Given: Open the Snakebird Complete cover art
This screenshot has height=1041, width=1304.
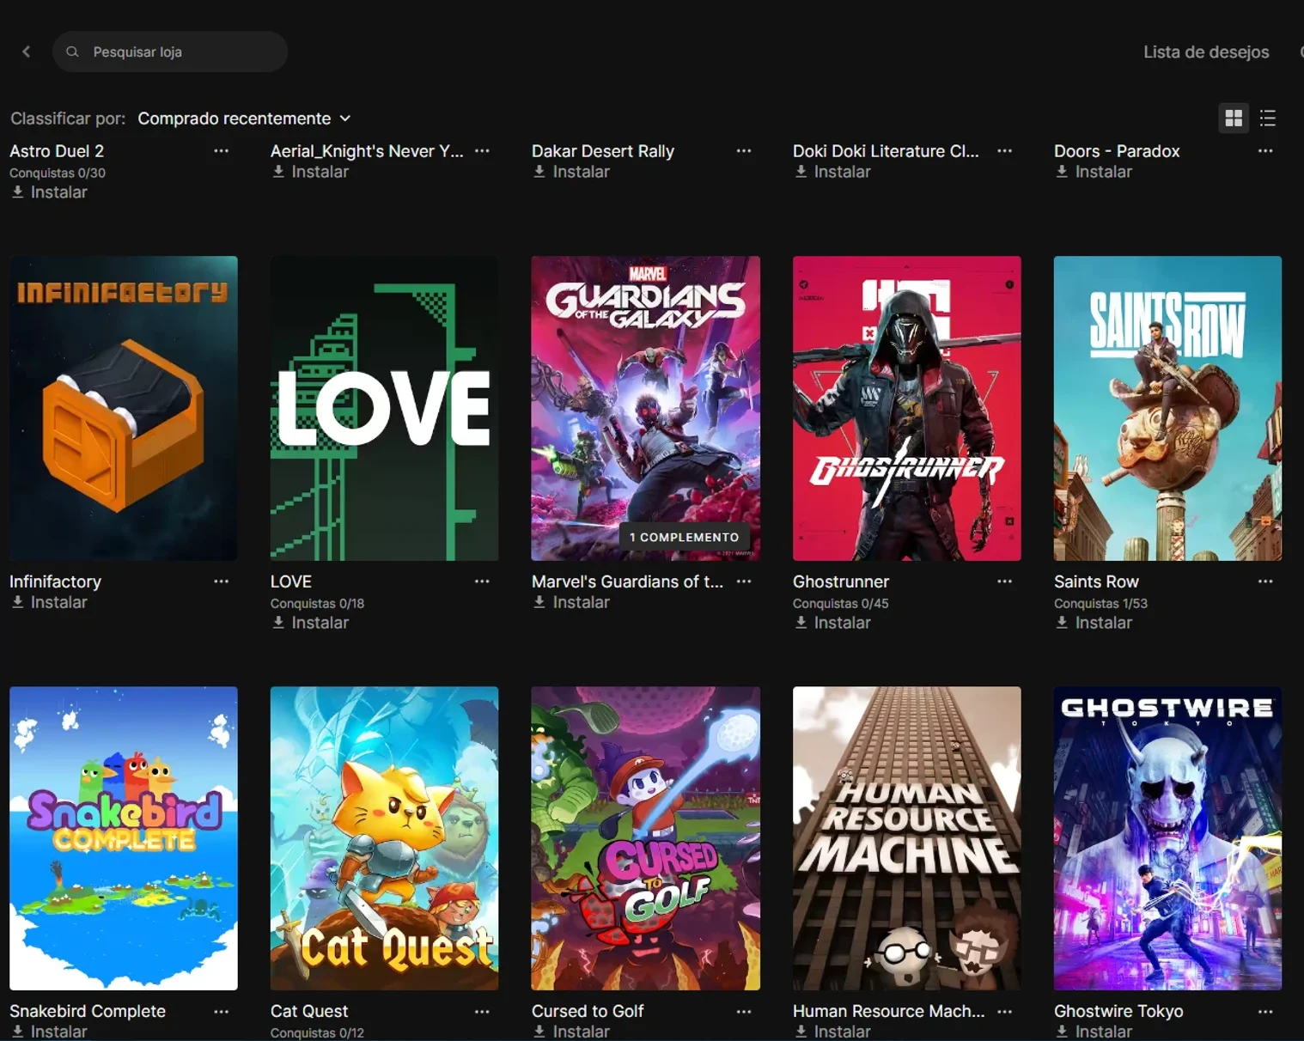Looking at the screenshot, I should click(x=124, y=838).
